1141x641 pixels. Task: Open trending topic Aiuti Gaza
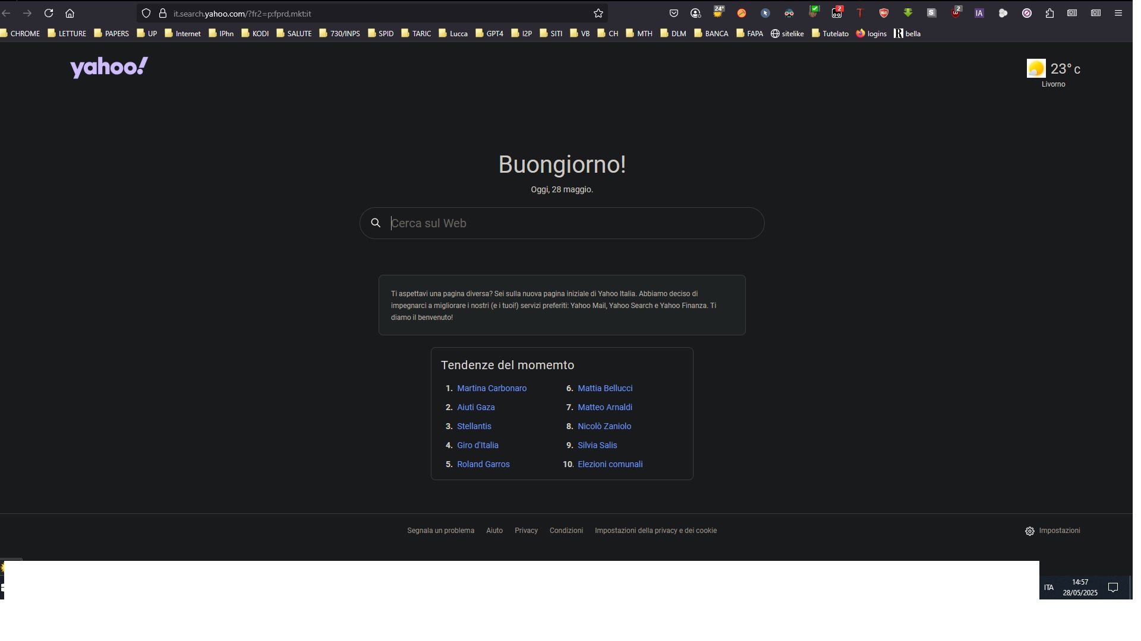pyautogui.click(x=475, y=407)
